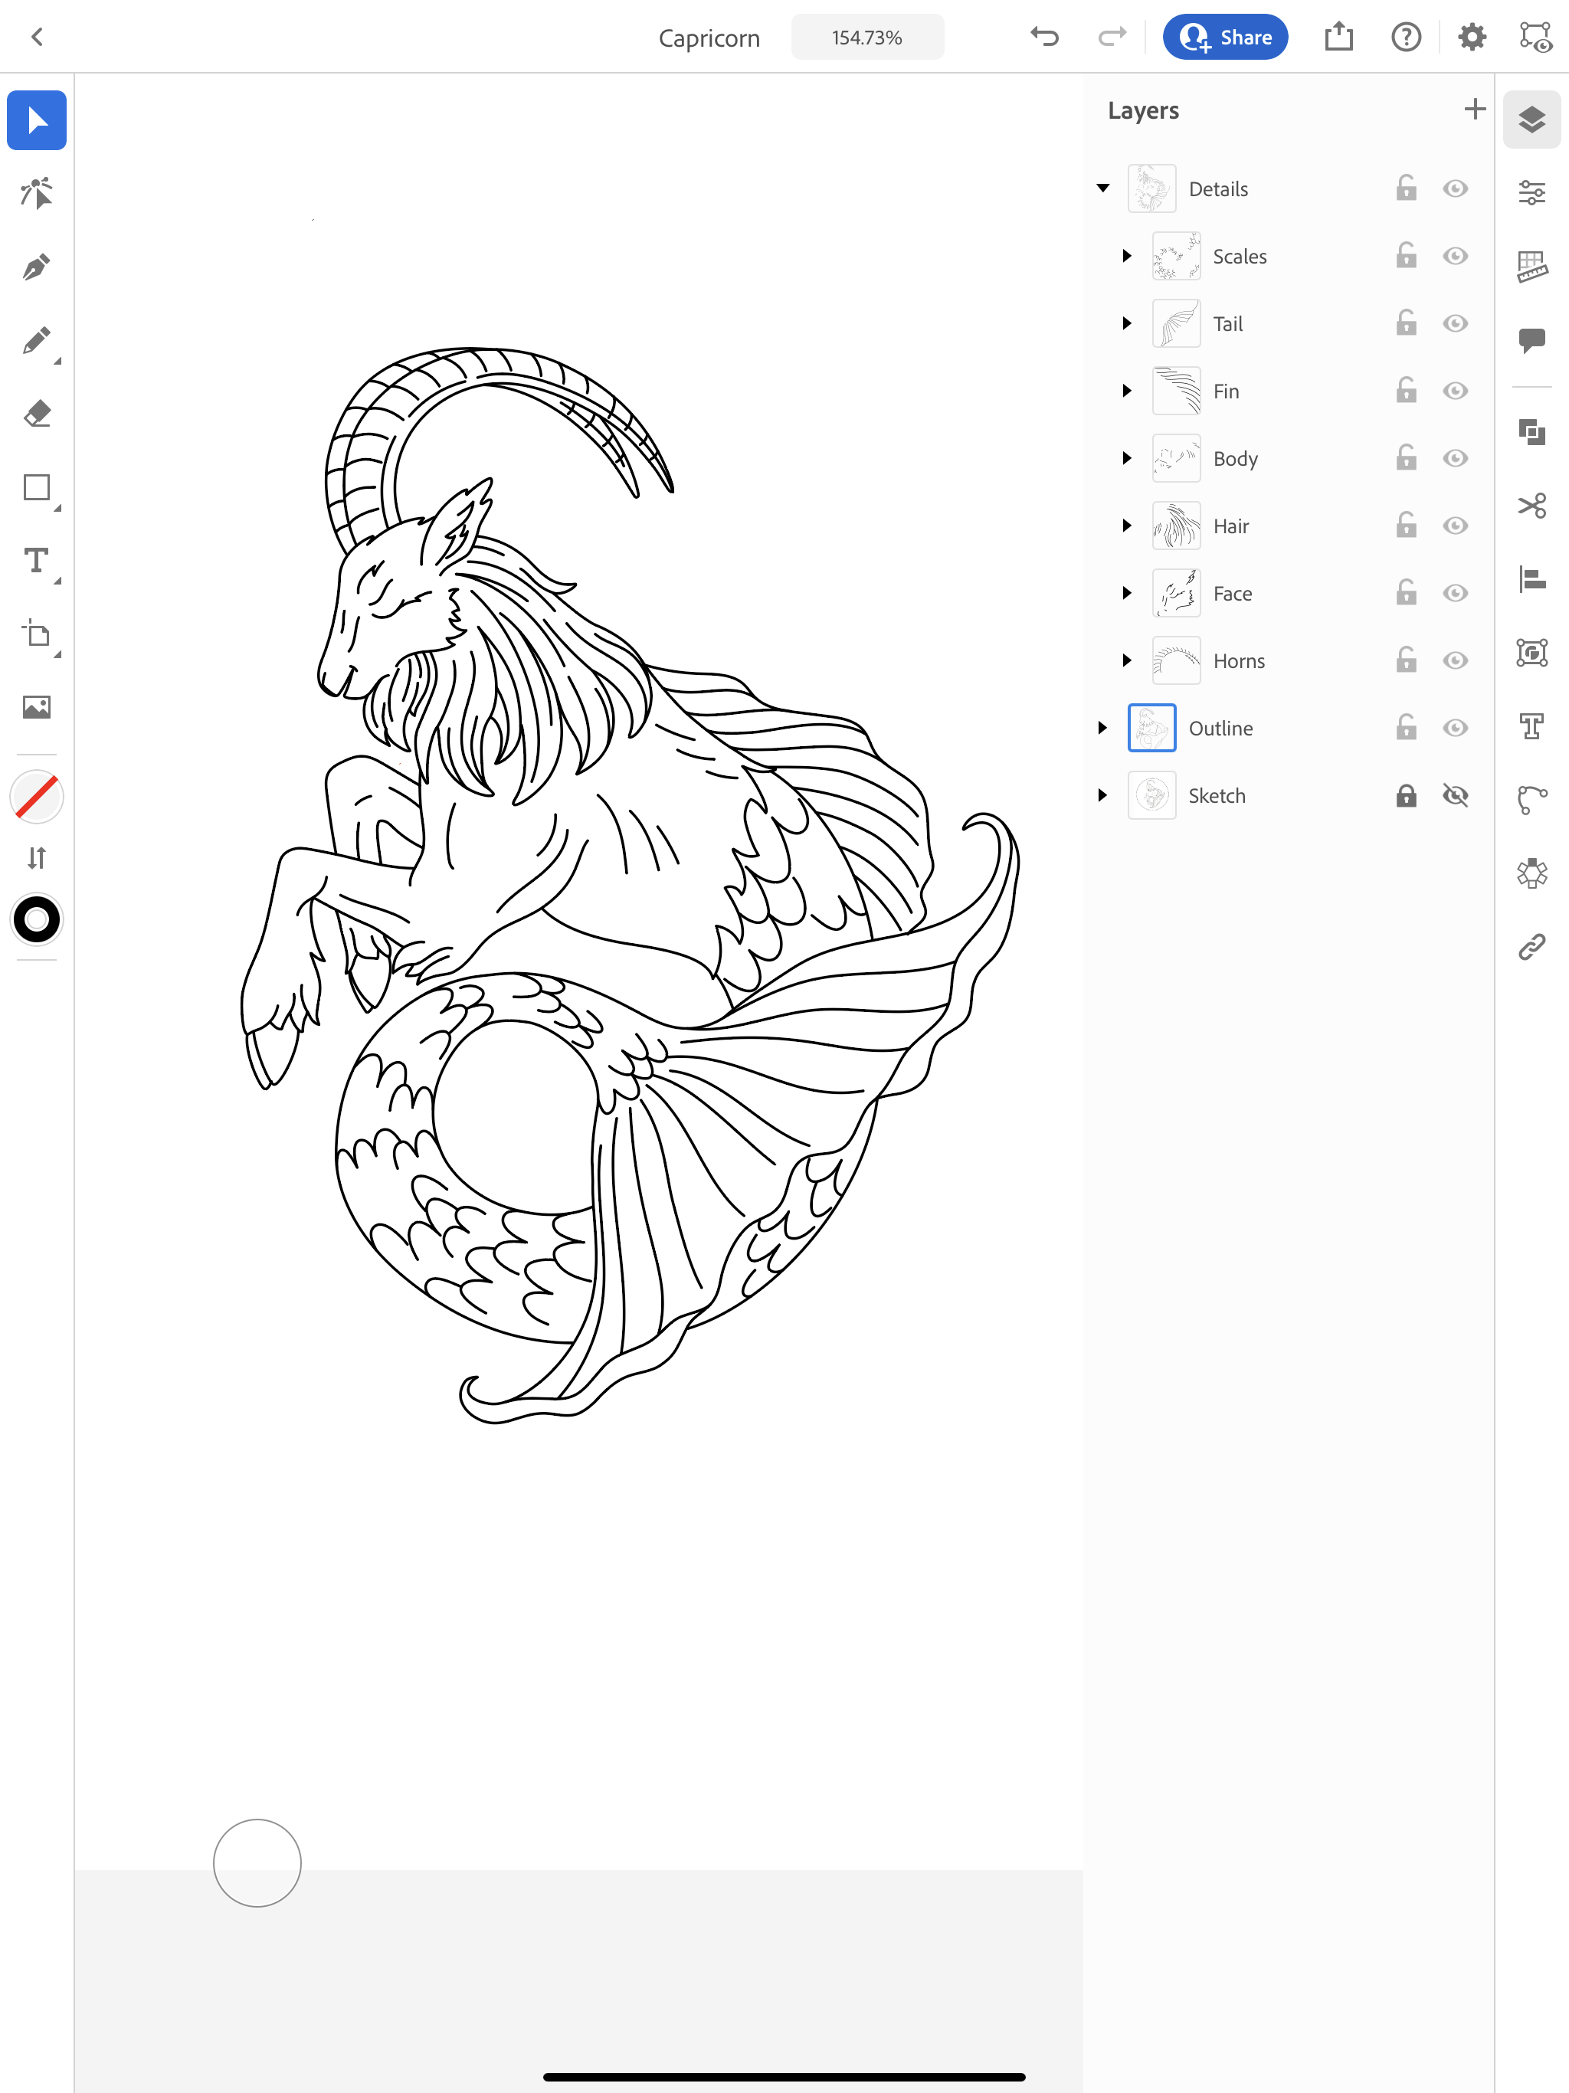The image size is (1569, 2093).
Task: Select the Selection arrow tool
Action: [x=37, y=120]
